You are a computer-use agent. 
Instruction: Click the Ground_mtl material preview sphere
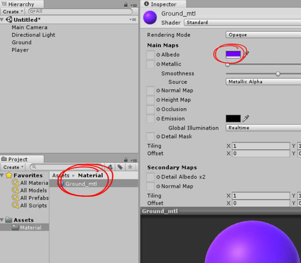pos(252,242)
